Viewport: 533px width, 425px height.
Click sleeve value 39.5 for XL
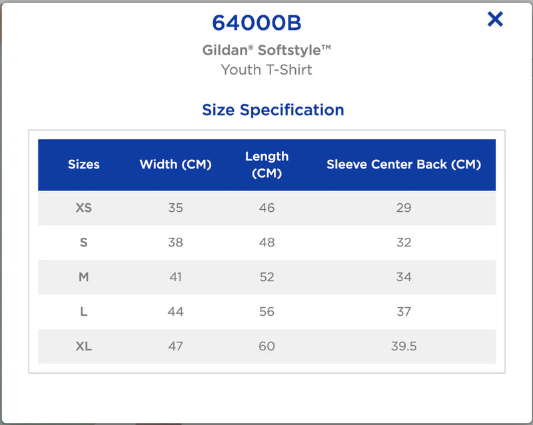(404, 346)
